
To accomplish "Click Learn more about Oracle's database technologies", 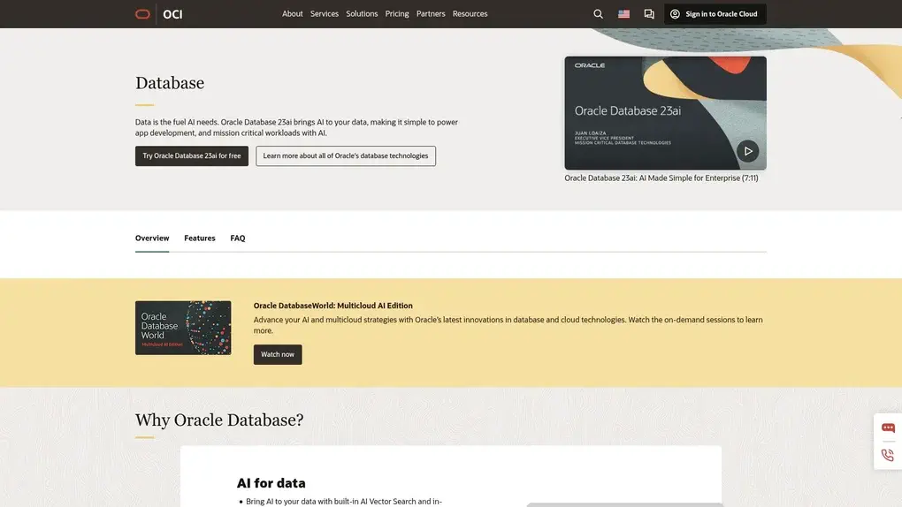I will click(x=346, y=155).
